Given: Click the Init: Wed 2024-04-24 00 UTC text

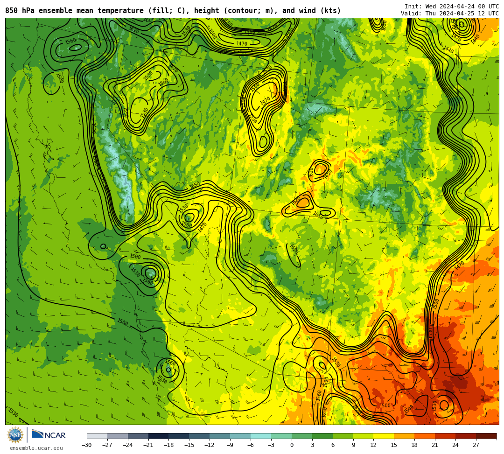Looking at the screenshot, I should (x=452, y=7).
